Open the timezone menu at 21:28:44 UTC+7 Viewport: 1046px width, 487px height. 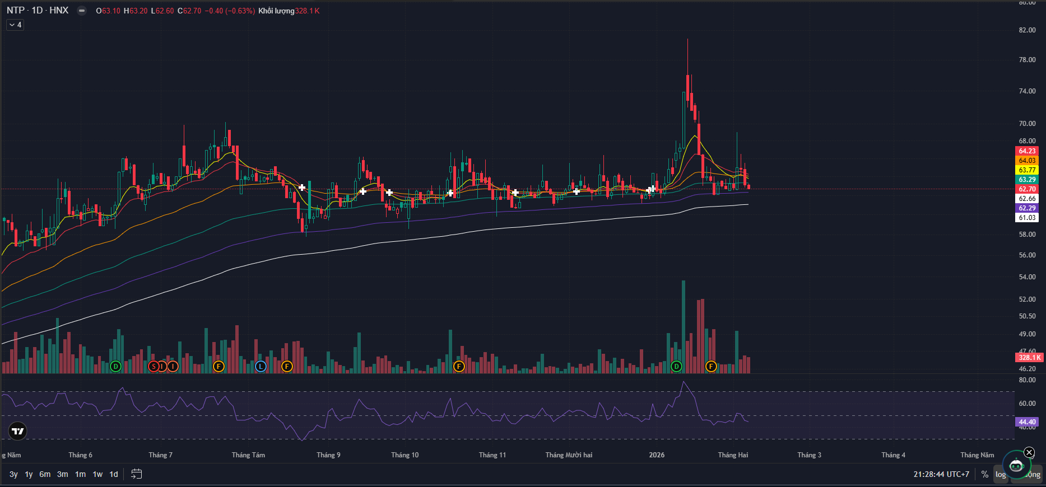[941, 474]
